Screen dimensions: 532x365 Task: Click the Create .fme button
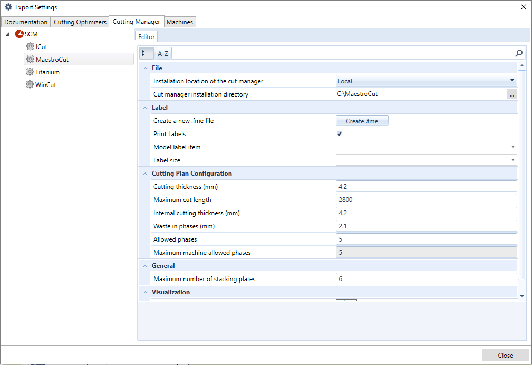click(x=362, y=121)
